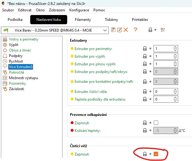Click lock icon next to Extruder pro perimetry
The height and width of the screenshot is (161, 192).
pos(145,48)
